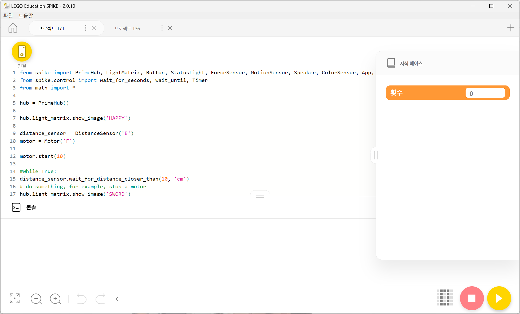520x314 pixels.
Task: Open the 도움말 menu
Action: 26,15
